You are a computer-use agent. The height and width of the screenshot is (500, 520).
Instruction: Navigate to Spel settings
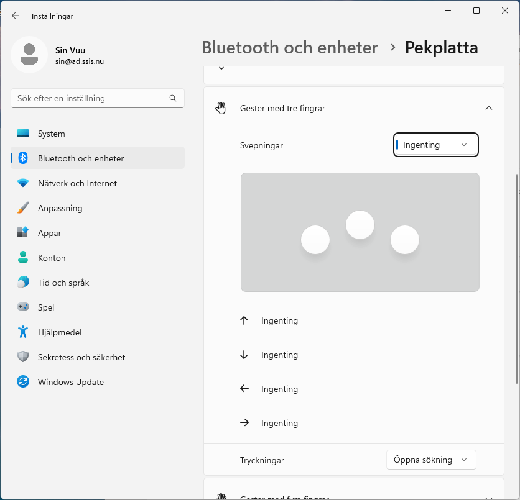[x=46, y=307]
